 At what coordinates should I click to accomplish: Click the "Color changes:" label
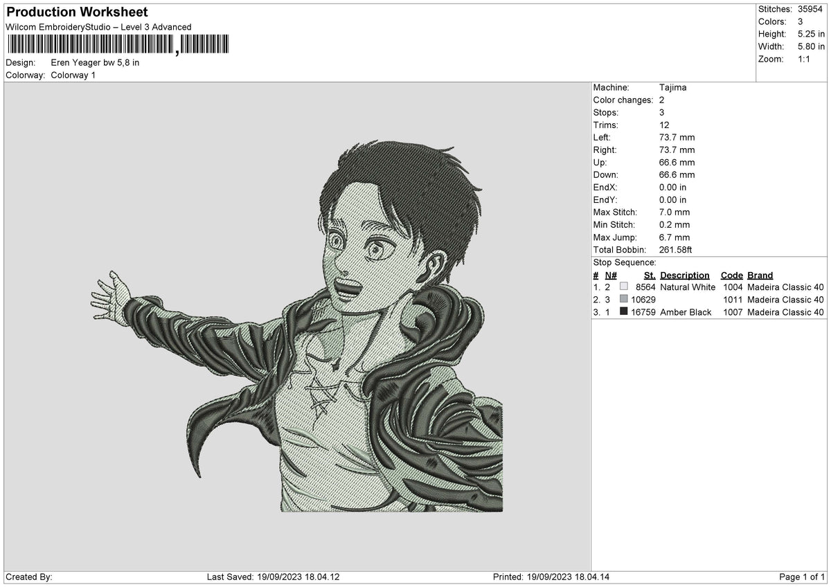[x=623, y=100]
